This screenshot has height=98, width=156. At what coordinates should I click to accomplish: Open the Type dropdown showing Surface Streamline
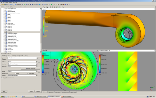pyautogui.click(x=37, y=58)
